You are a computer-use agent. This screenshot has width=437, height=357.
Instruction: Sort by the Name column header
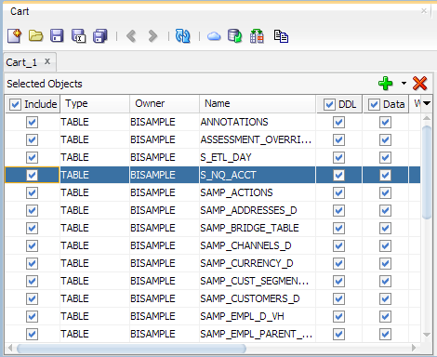pyautogui.click(x=258, y=103)
